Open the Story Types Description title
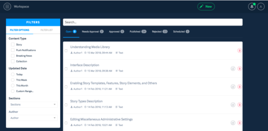This screenshot has height=131, width=268. (x=86, y=101)
